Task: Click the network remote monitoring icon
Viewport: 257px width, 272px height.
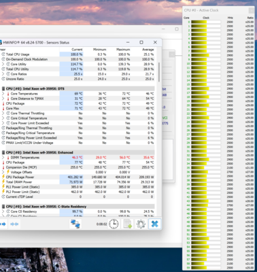Action: tap(75, 224)
